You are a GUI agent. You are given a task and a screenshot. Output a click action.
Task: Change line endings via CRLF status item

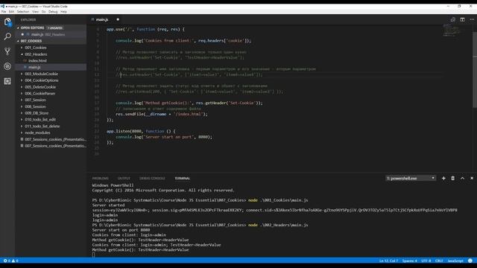(x=439, y=261)
